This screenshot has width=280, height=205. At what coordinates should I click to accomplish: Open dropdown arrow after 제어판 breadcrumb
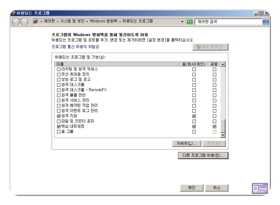57,22
